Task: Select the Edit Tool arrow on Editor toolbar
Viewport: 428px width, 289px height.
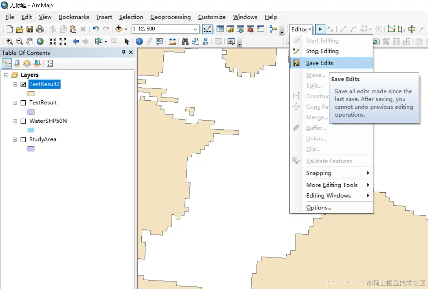Action: point(320,29)
